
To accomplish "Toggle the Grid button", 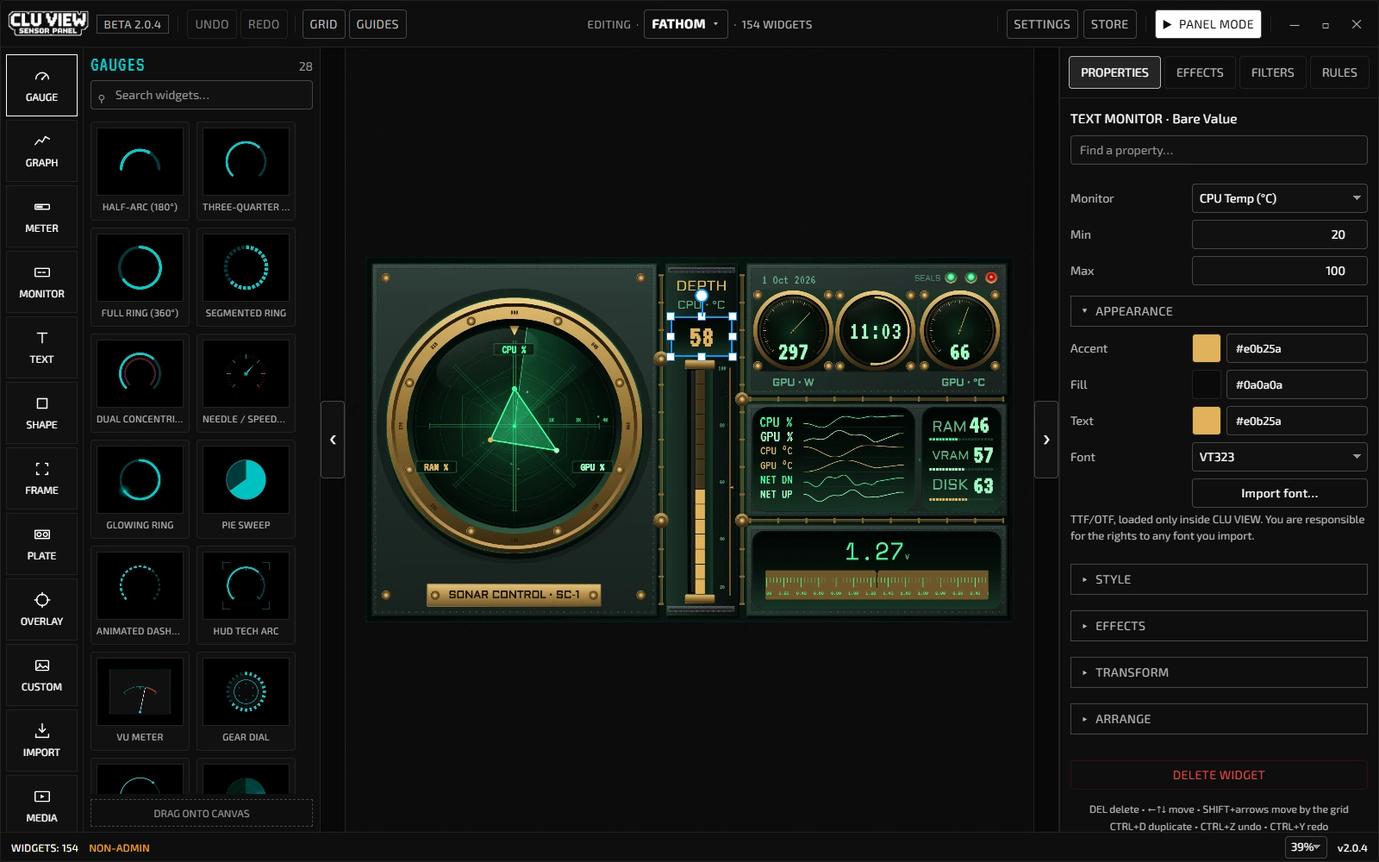I will point(323,24).
